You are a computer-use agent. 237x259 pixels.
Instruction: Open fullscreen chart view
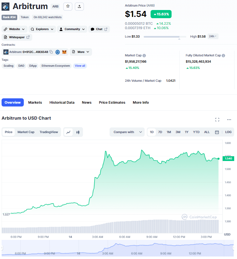point(217,119)
